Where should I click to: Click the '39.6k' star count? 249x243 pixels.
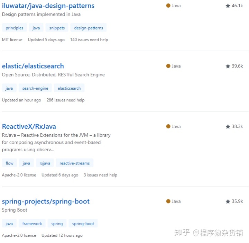point(237,66)
